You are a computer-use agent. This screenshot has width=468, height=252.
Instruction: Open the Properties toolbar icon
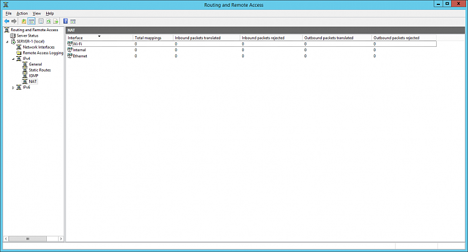(41, 21)
